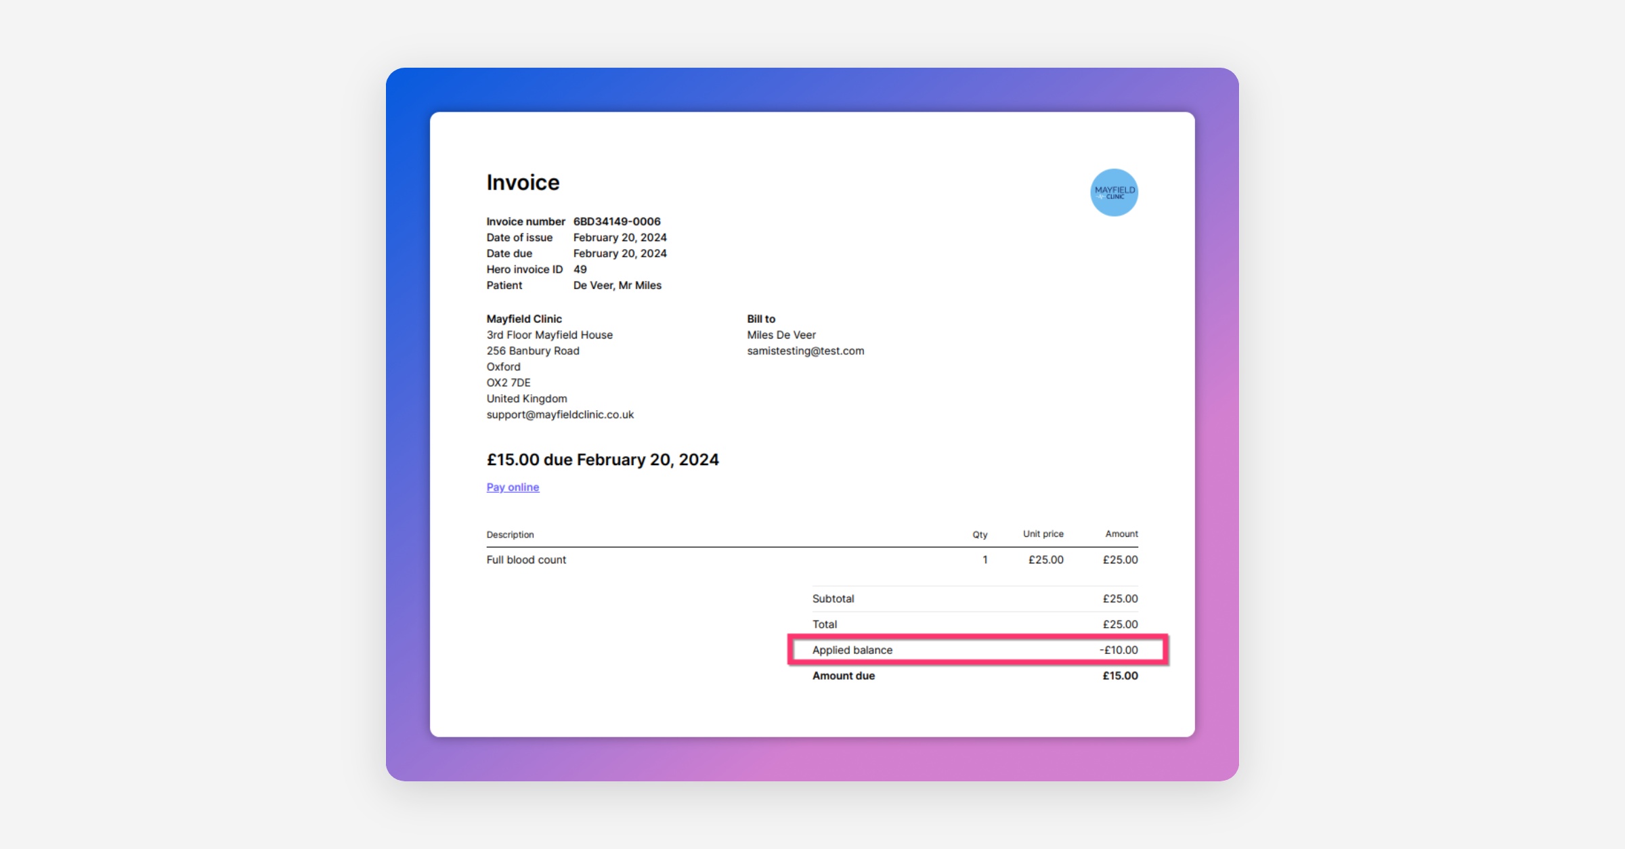Click the Subtotal £25.00 amount
The height and width of the screenshot is (849, 1625).
[x=1120, y=598]
